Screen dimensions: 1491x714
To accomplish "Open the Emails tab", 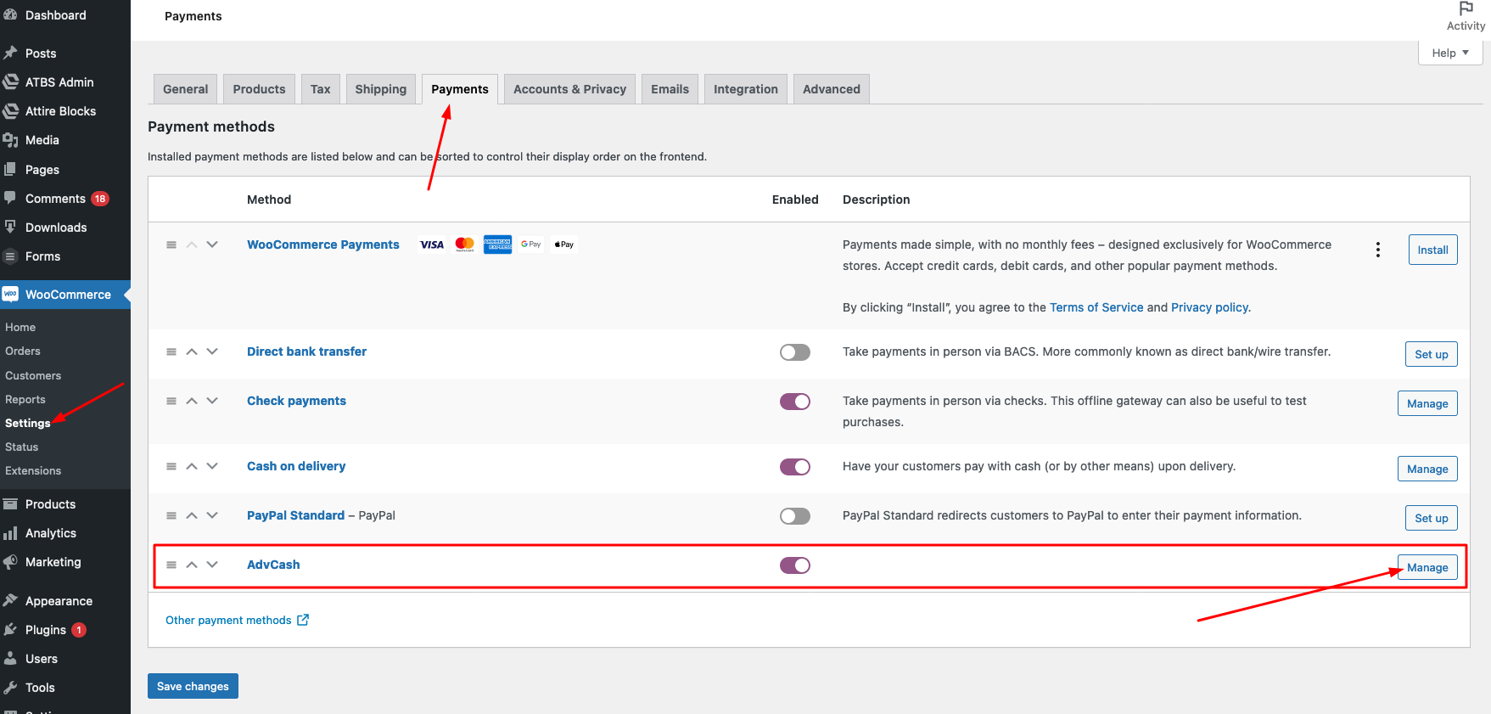I will coord(670,89).
